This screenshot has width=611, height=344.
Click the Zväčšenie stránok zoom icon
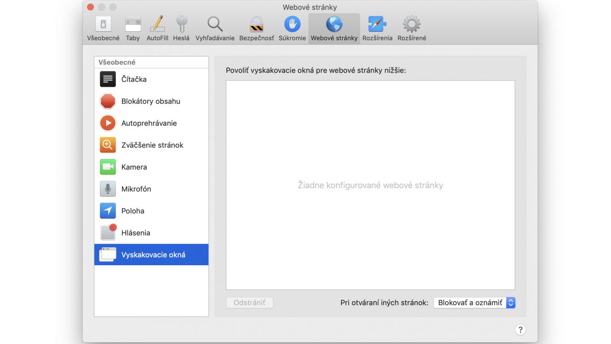click(x=108, y=145)
